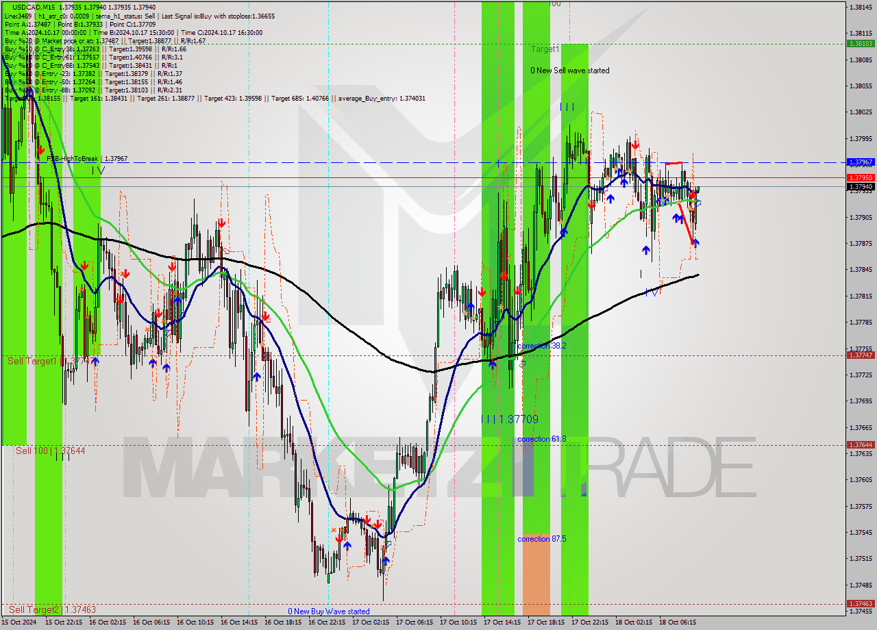The height and width of the screenshot is (630, 877).
Task: Click the 1.37695 price axis value
Action: [861, 401]
